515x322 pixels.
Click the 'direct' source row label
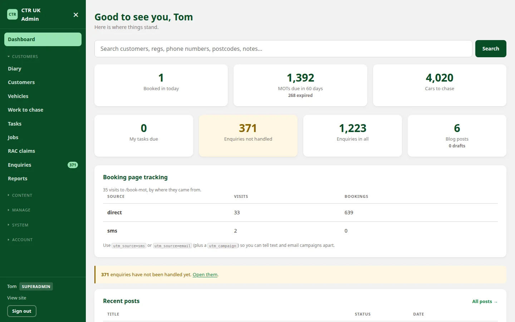tap(114, 213)
